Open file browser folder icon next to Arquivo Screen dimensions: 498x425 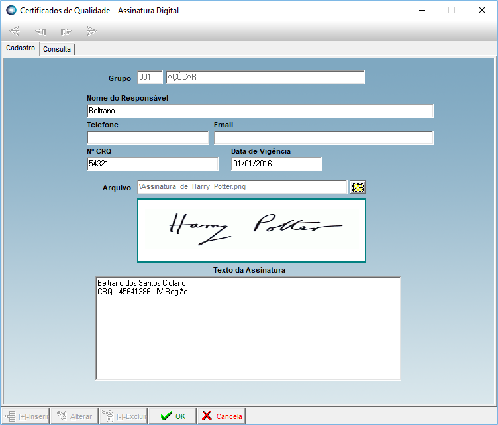(x=358, y=187)
